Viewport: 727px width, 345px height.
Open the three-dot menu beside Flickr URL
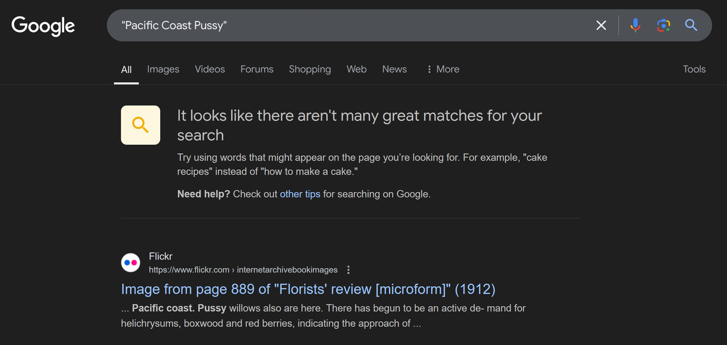coord(349,270)
